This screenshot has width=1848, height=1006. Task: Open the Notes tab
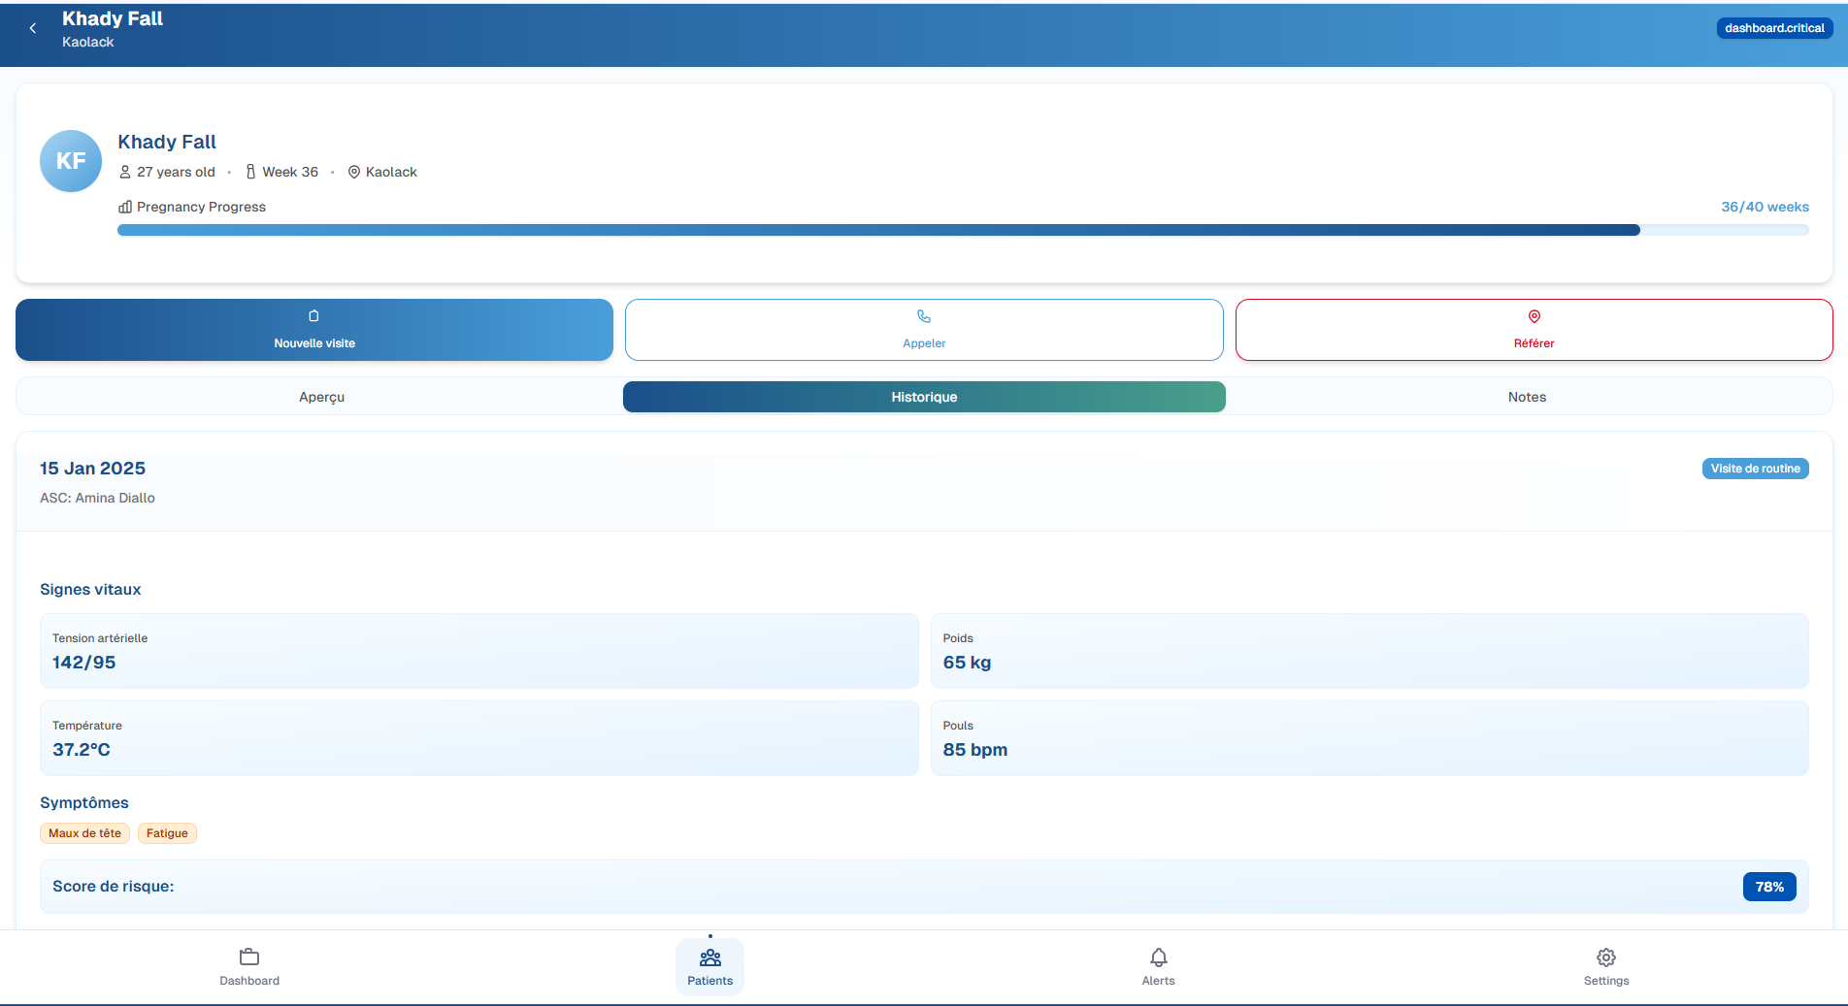pyautogui.click(x=1526, y=397)
